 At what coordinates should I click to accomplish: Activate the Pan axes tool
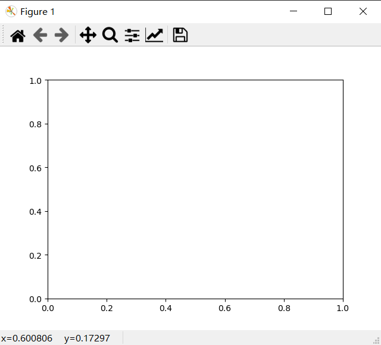pos(88,35)
